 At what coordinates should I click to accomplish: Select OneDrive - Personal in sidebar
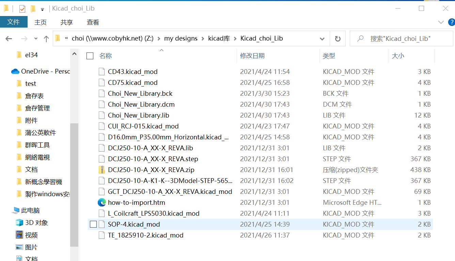40,71
